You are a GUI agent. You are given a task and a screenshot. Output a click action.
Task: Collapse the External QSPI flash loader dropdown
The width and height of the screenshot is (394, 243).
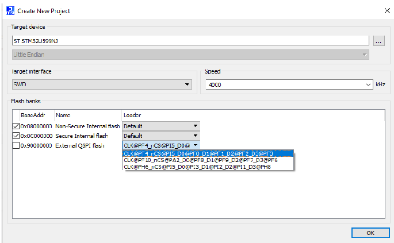[161, 145]
